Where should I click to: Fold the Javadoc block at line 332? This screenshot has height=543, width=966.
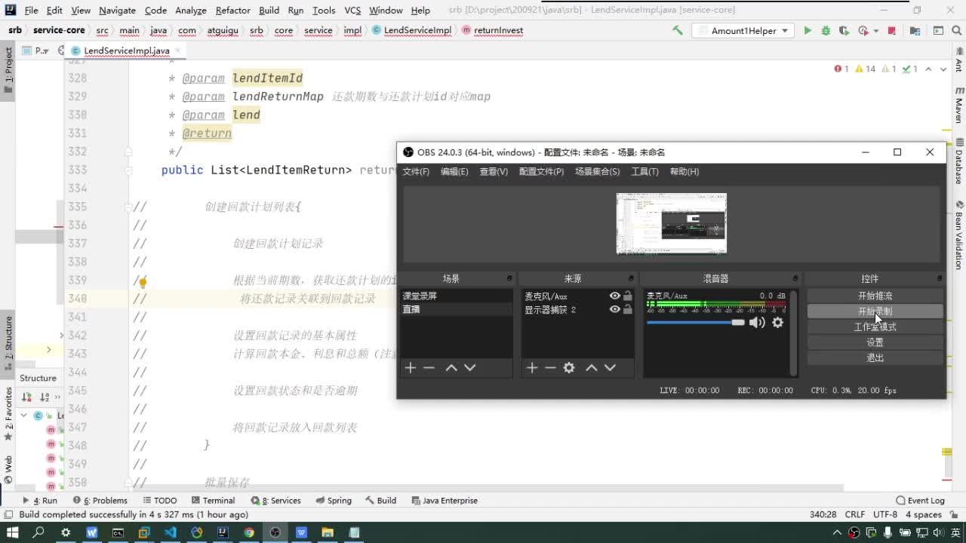(128, 152)
